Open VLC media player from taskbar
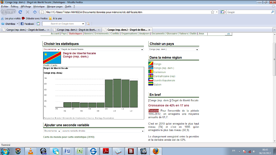The image size is (276, 155). pyautogui.click(x=30, y=151)
